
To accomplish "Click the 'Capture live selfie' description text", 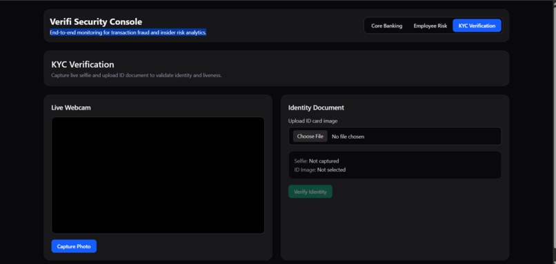I will point(136,76).
